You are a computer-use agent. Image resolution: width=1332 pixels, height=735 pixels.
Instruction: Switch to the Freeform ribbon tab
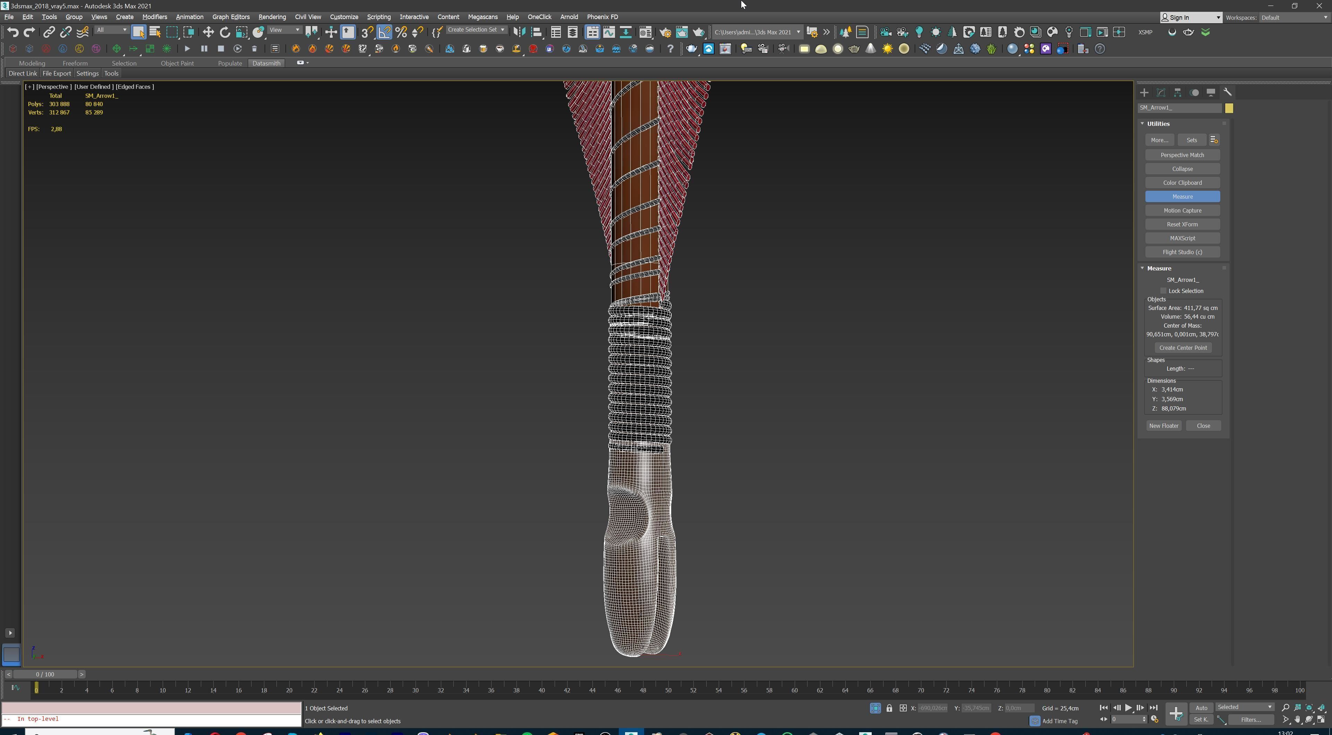pos(75,63)
